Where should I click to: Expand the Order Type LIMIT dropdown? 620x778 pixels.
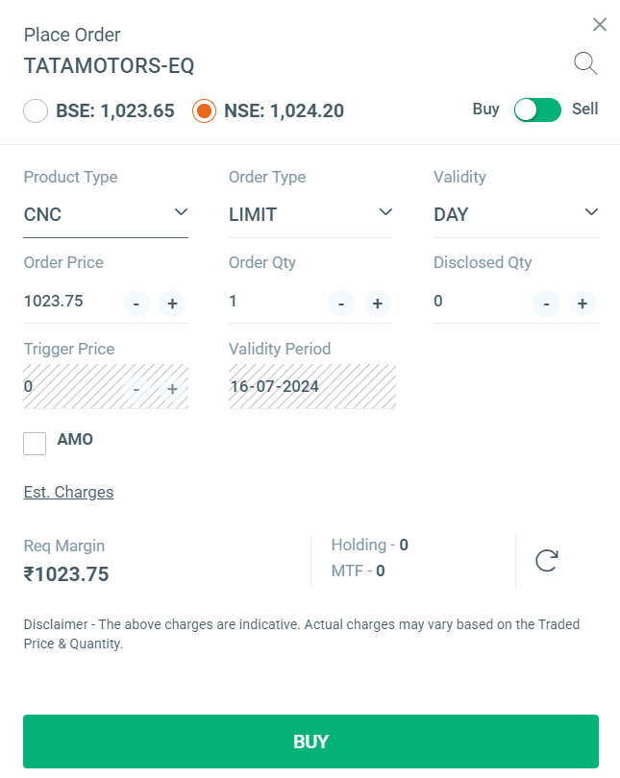310,214
